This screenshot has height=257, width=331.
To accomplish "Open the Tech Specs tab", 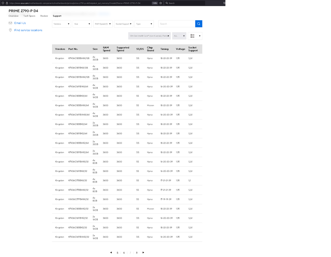I will click(x=29, y=16).
